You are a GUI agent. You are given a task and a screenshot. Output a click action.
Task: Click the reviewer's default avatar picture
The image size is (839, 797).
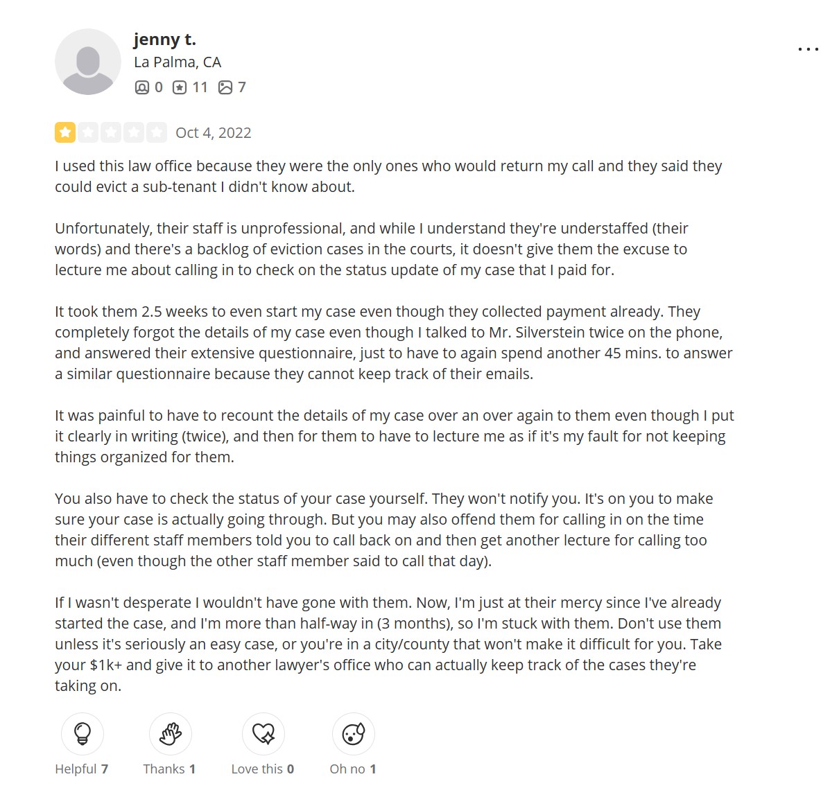tap(88, 62)
